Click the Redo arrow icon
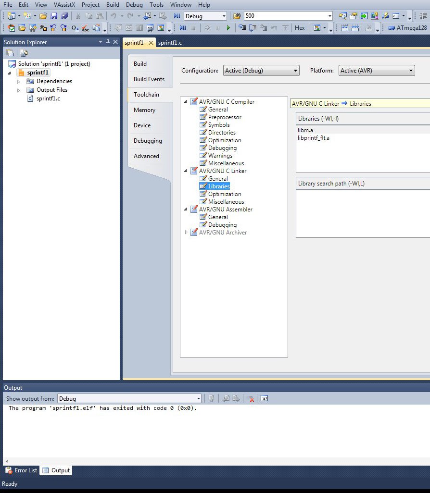430x493 pixels. point(130,16)
